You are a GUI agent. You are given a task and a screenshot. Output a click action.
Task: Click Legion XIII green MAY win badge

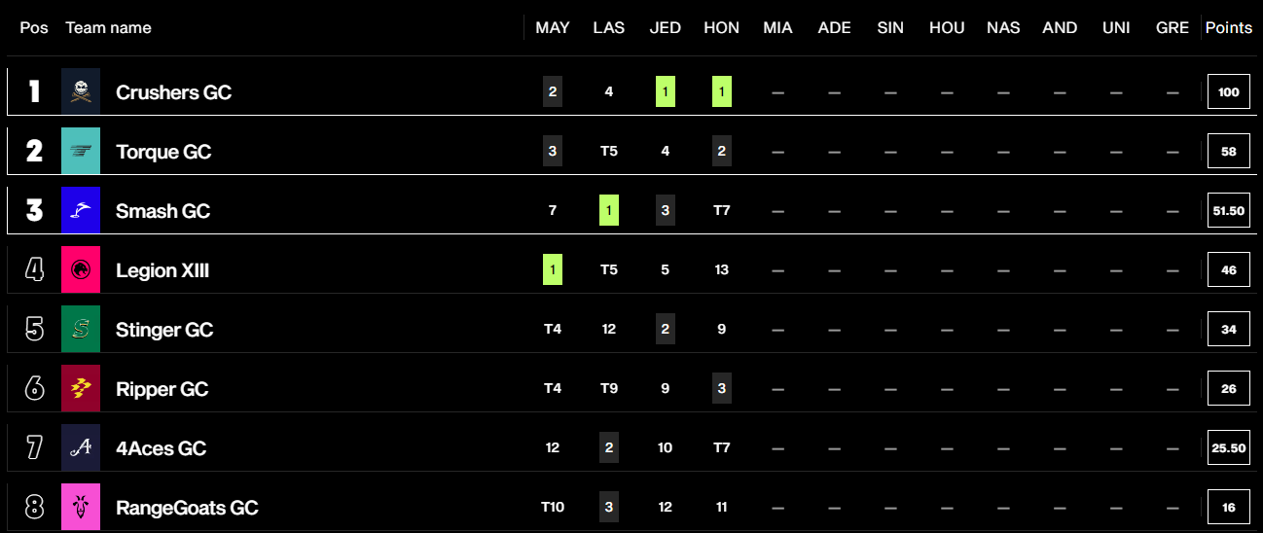(553, 270)
